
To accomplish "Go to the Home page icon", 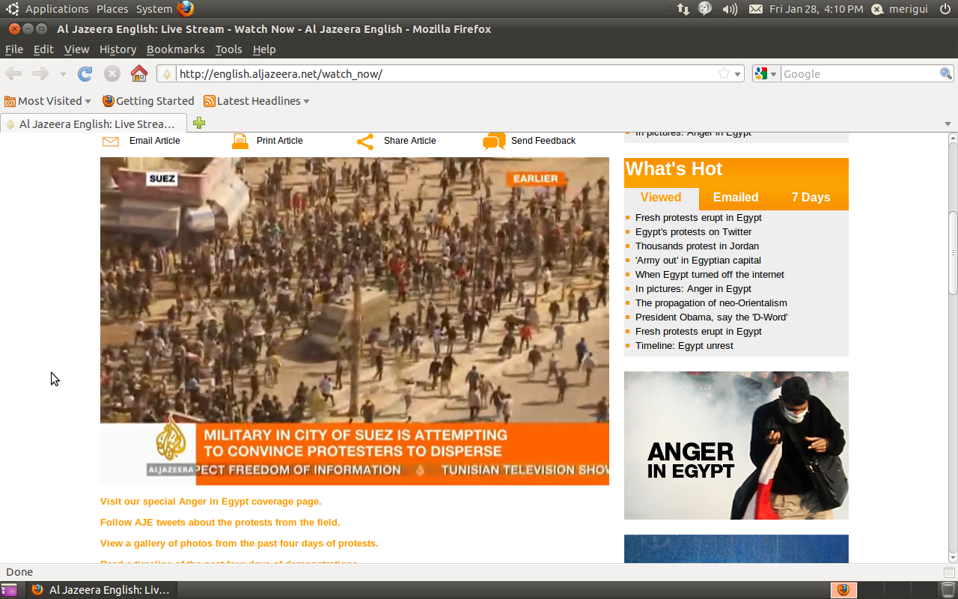I will (139, 73).
